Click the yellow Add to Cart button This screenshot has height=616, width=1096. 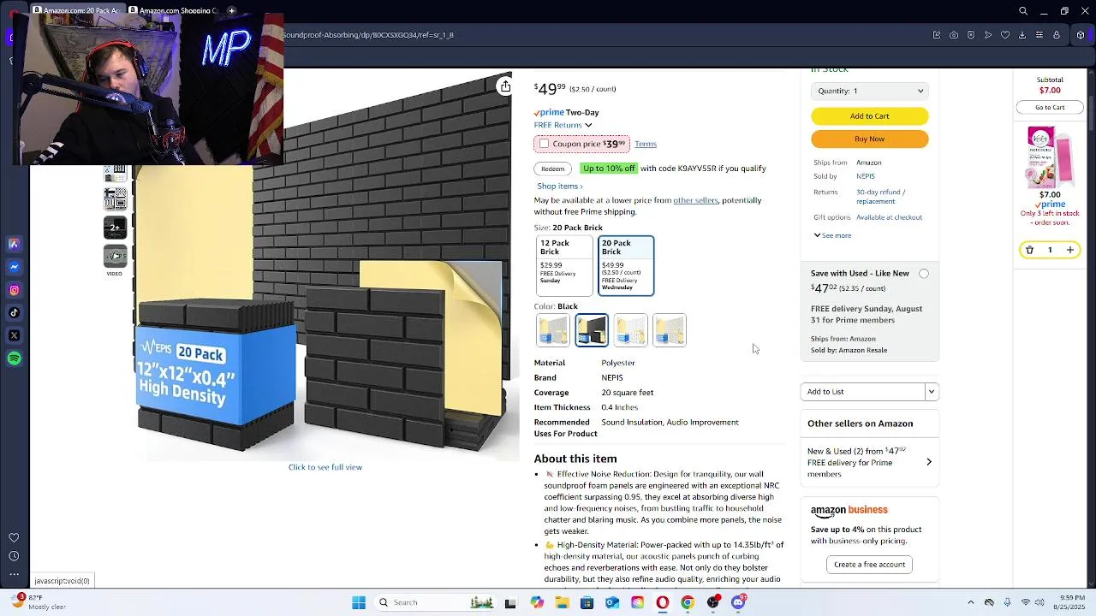pos(869,116)
